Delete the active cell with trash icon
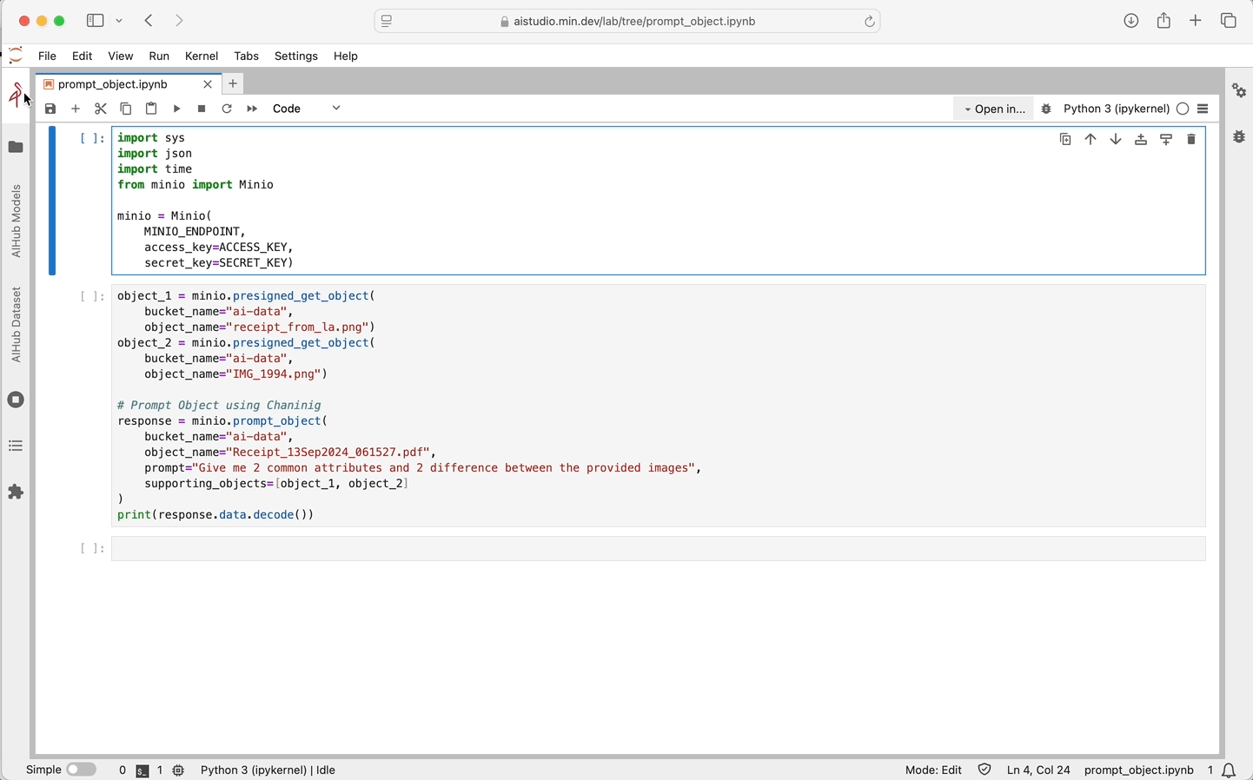The height and width of the screenshot is (780, 1253). tap(1191, 139)
